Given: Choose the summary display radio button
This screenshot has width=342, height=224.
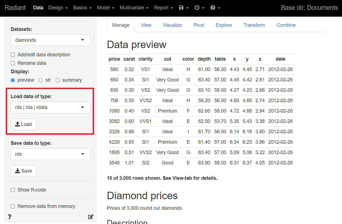Looking at the screenshot, I should 57,80.
